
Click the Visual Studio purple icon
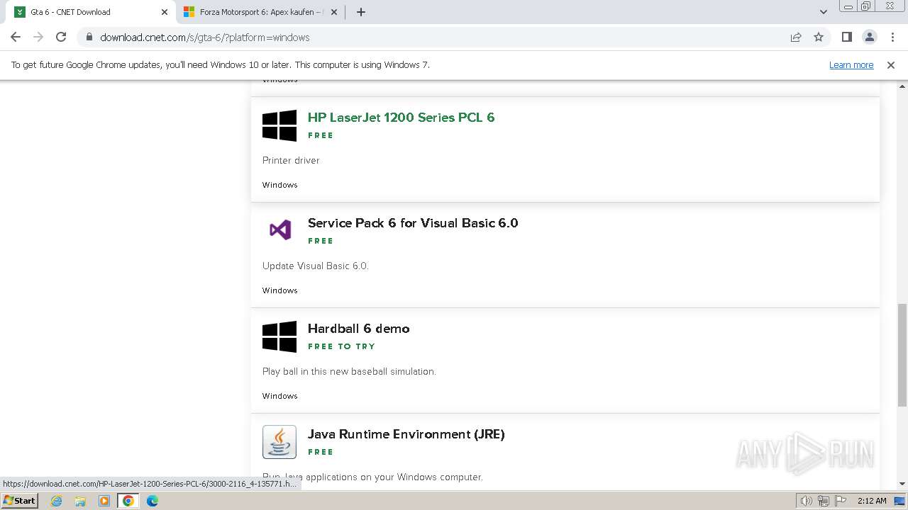click(279, 229)
